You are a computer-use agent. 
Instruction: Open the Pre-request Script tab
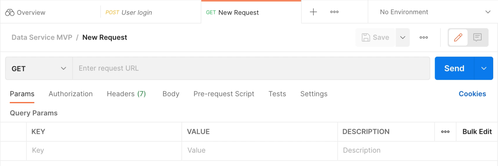[224, 94]
